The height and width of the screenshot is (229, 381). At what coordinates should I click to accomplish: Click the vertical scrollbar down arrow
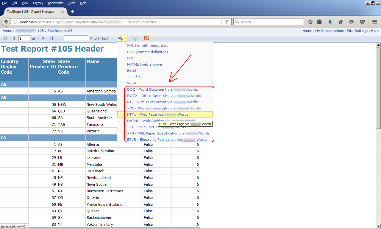[379, 226]
